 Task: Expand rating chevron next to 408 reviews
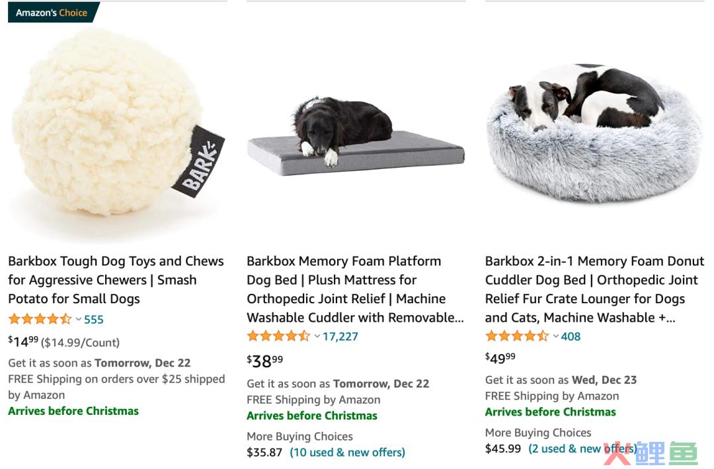pyautogui.click(x=555, y=337)
